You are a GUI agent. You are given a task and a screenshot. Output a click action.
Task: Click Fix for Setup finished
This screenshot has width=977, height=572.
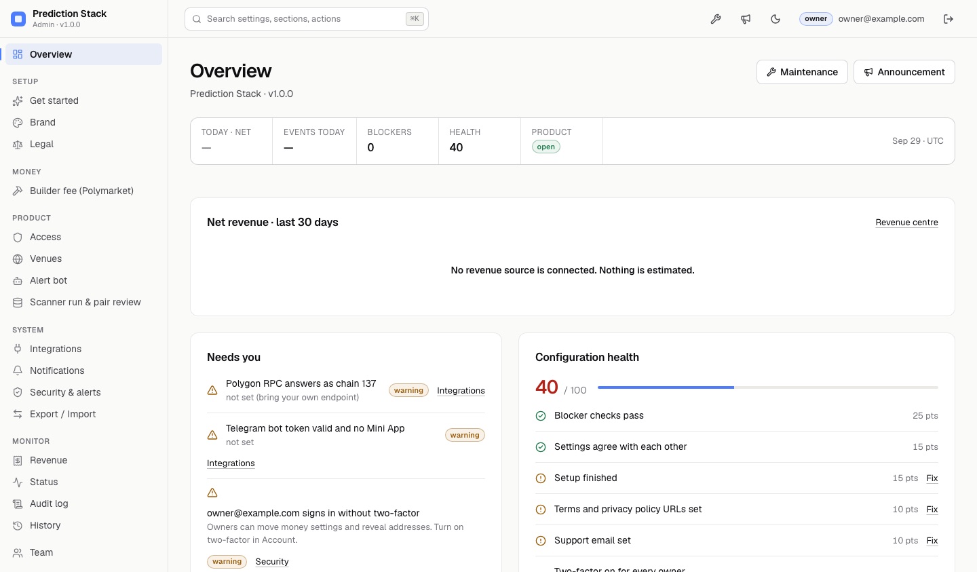932,478
